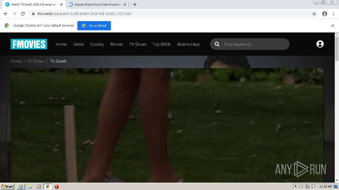Open the TV Shows menu item
The width and height of the screenshot is (339, 190).
(x=138, y=44)
